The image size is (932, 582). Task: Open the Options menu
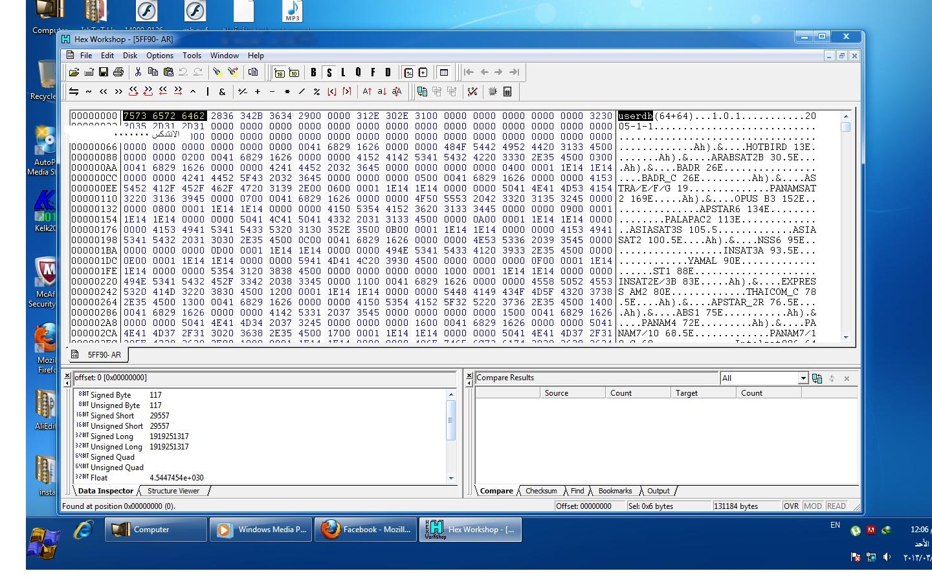click(x=160, y=56)
